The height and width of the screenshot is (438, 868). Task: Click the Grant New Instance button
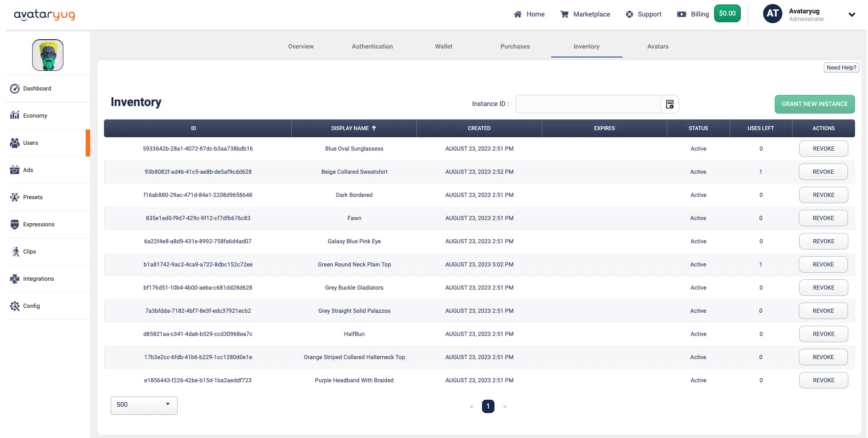[x=815, y=104]
